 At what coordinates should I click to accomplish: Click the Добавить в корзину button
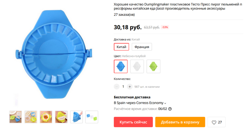(180, 122)
